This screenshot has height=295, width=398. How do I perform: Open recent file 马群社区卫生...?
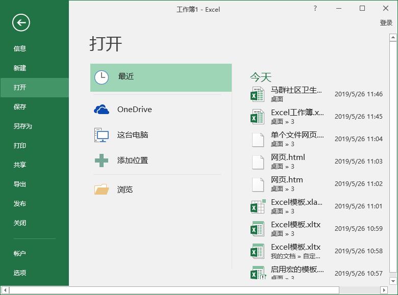click(x=317, y=94)
